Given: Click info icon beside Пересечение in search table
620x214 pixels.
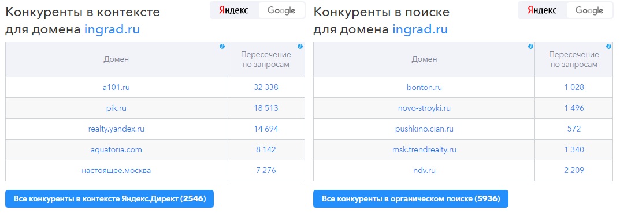Looking at the screenshot, I should coord(608,47).
